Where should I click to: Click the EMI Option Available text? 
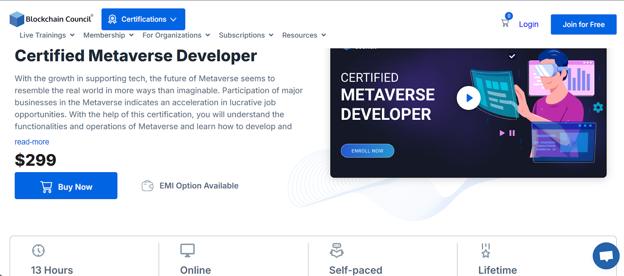[199, 186]
